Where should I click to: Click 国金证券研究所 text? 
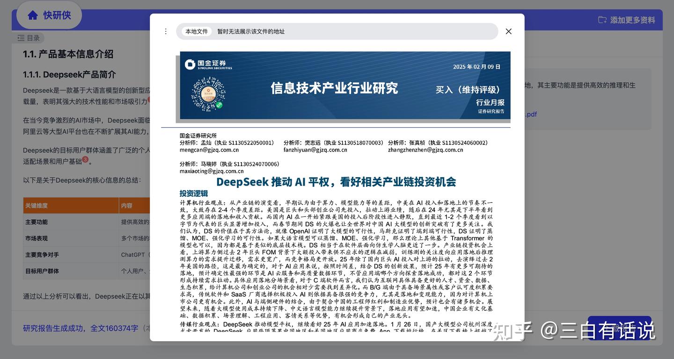pos(198,136)
